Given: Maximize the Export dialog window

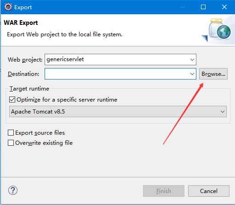Looking at the screenshot, I should coord(203,7).
